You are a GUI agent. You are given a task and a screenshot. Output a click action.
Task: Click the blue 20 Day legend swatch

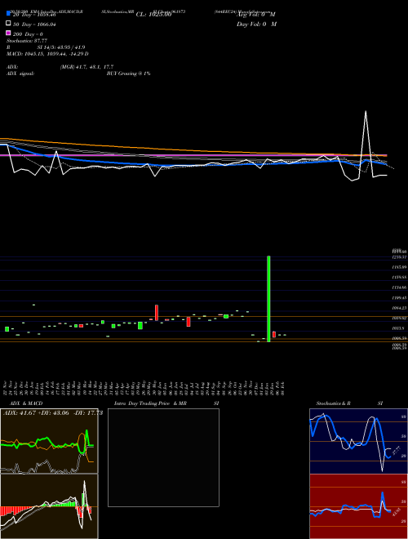tap(8, 13)
